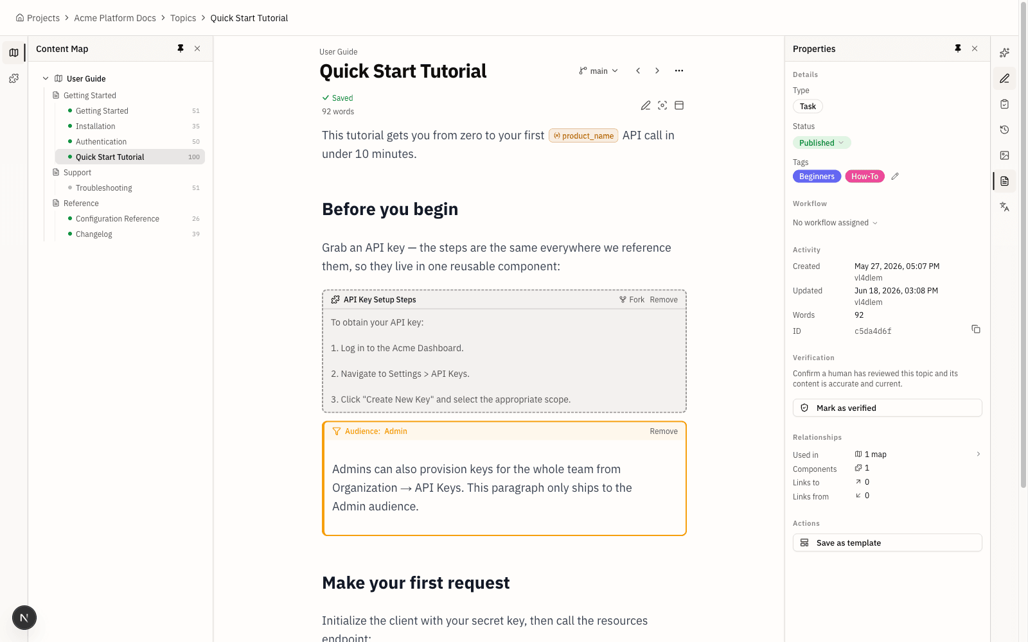Screen dimensions: 1028x642
Task: Open the three-dot more options menu
Action: pos(679,71)
